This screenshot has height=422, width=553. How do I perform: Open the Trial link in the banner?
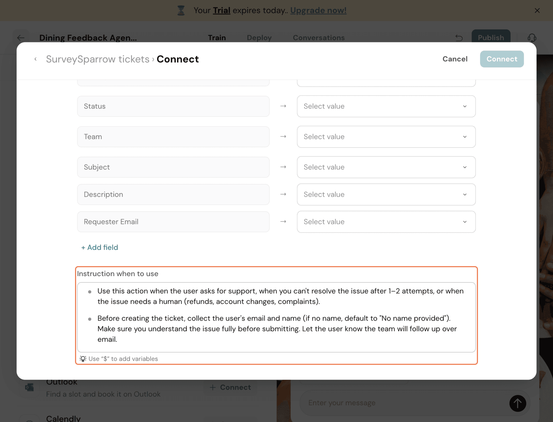(x=221, y=10)
